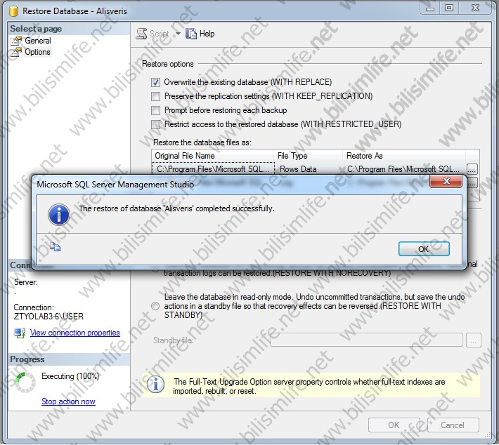Click browse button for Rows Data file
The height and width of the screenshot is (445, 499).
[472, 169]
